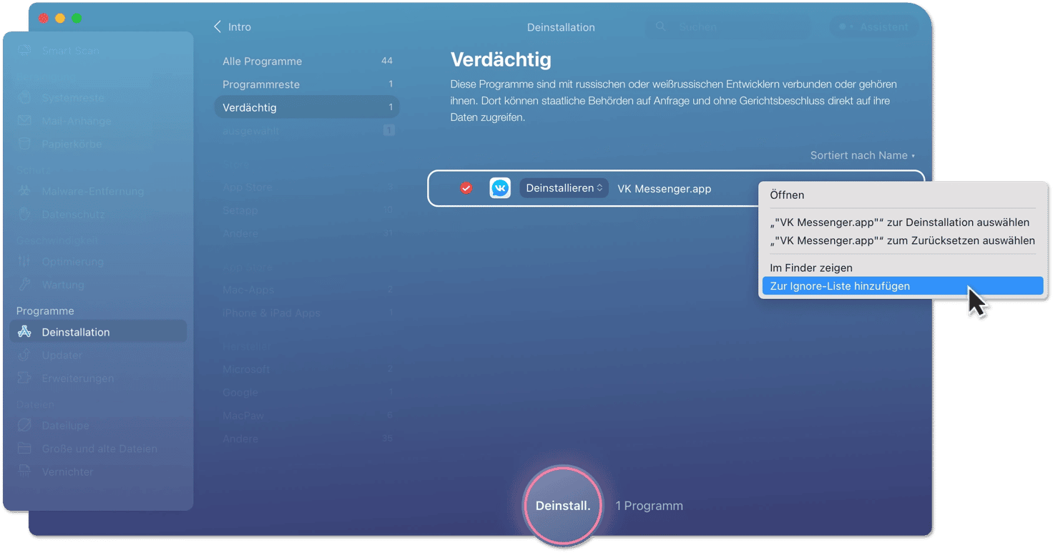This screenshot has width=1053, height=553.
Task: Select the Erweiterungen sidebar icon
Action: (25, 378)
